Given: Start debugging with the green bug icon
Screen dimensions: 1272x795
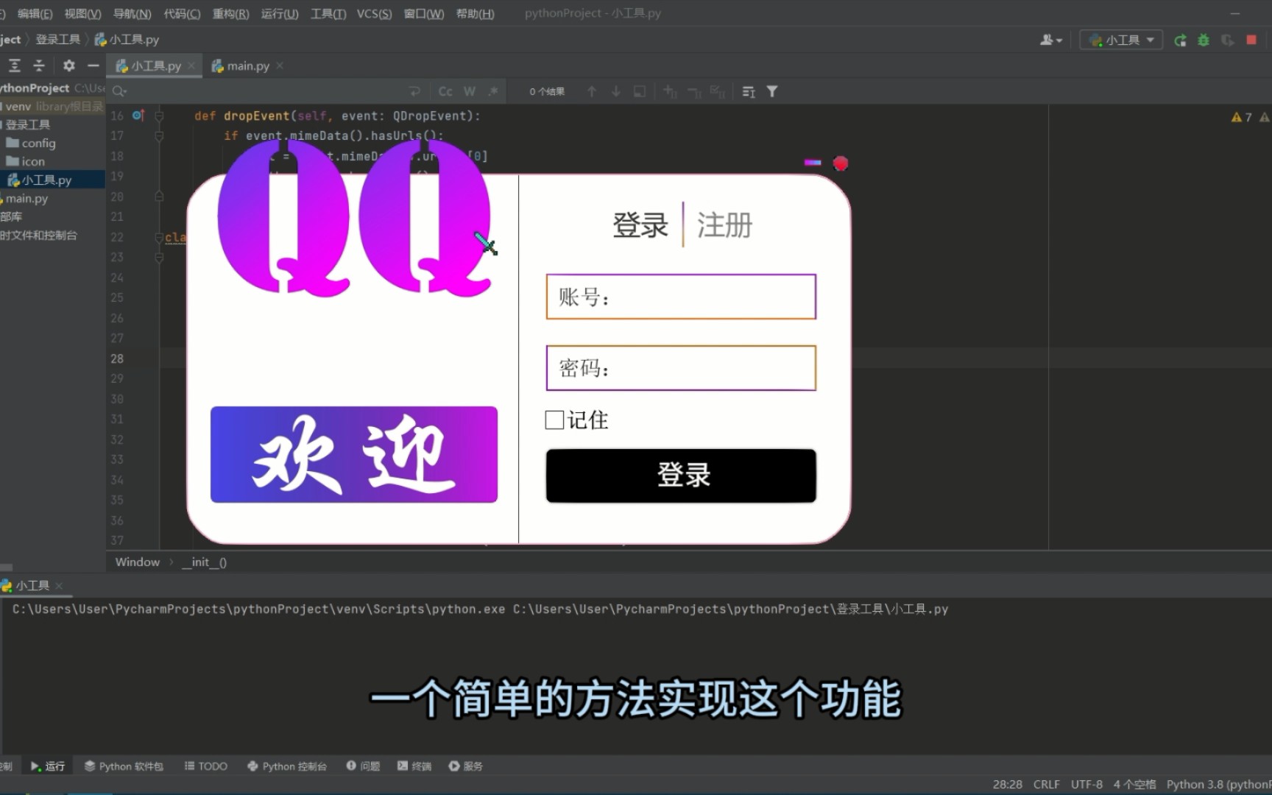Looking at the screenshot, I should 1204,40.
